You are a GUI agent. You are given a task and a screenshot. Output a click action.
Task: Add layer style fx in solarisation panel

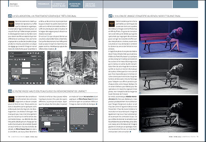pyautogui.click(x=24, y=83)
